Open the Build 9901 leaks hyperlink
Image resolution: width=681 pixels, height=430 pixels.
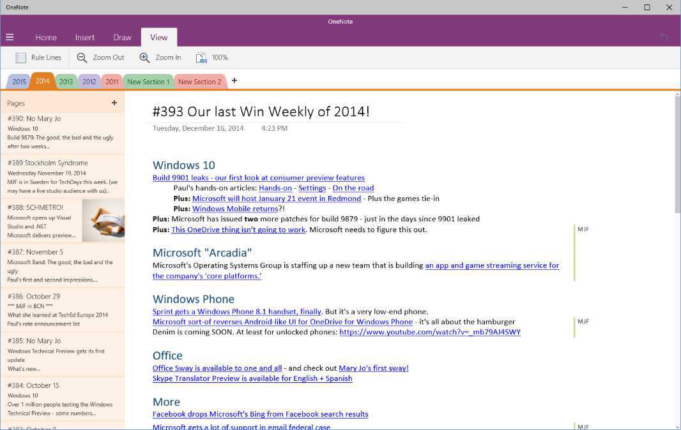point(258,177)
